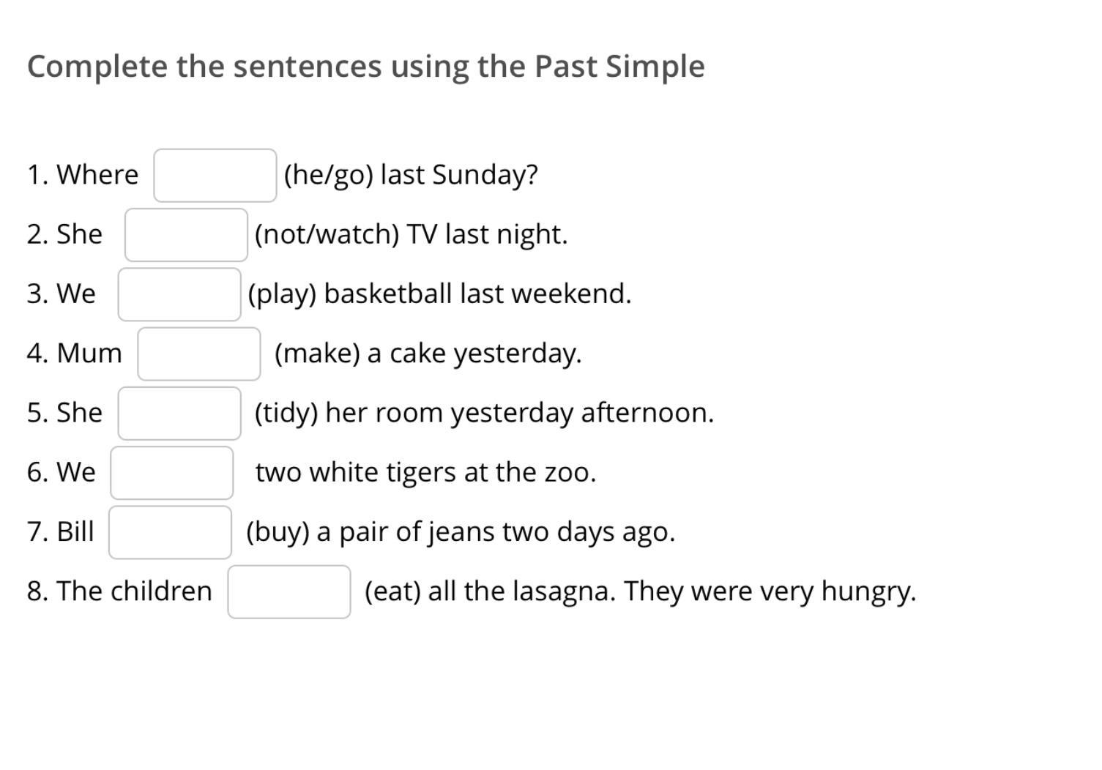Select the answer box for (not/watch) sentence

click(186, 235)
